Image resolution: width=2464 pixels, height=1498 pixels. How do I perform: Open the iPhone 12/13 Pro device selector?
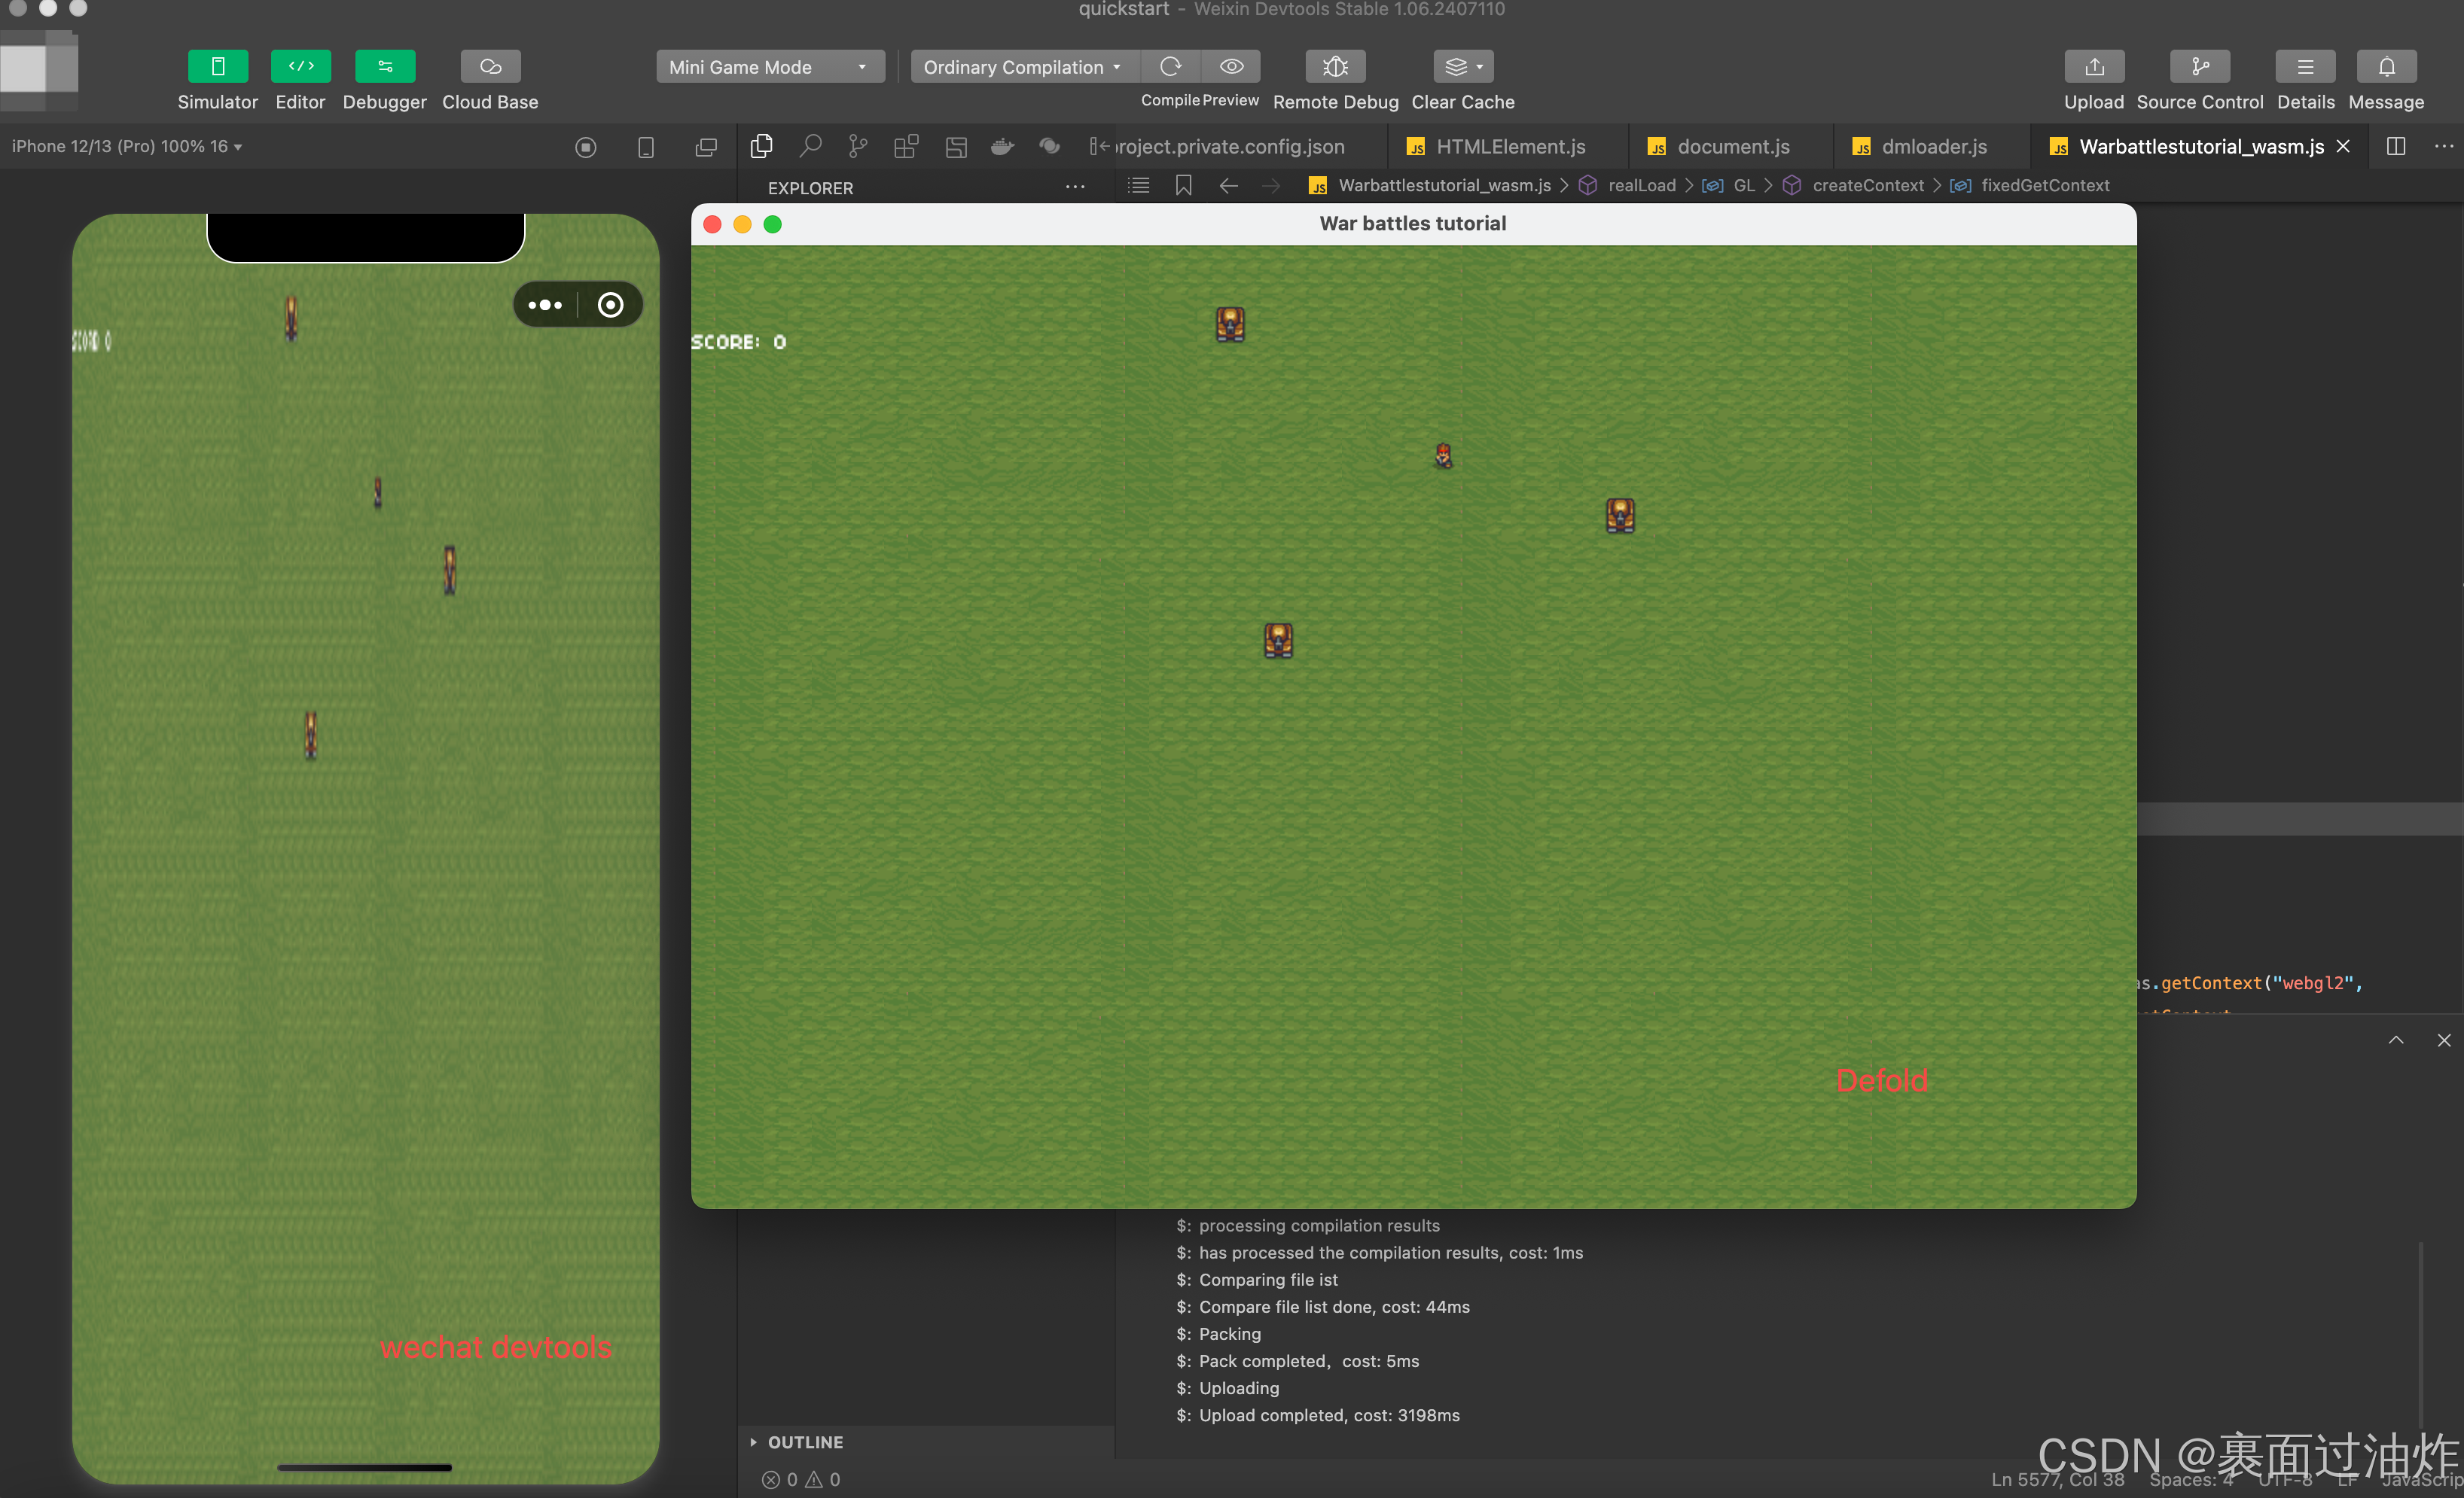(127, 147)
